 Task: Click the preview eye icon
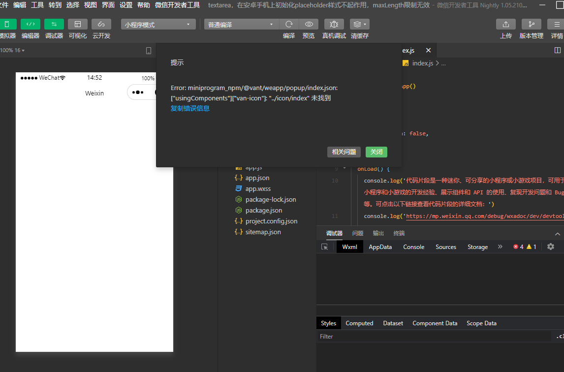pos(309,24)
